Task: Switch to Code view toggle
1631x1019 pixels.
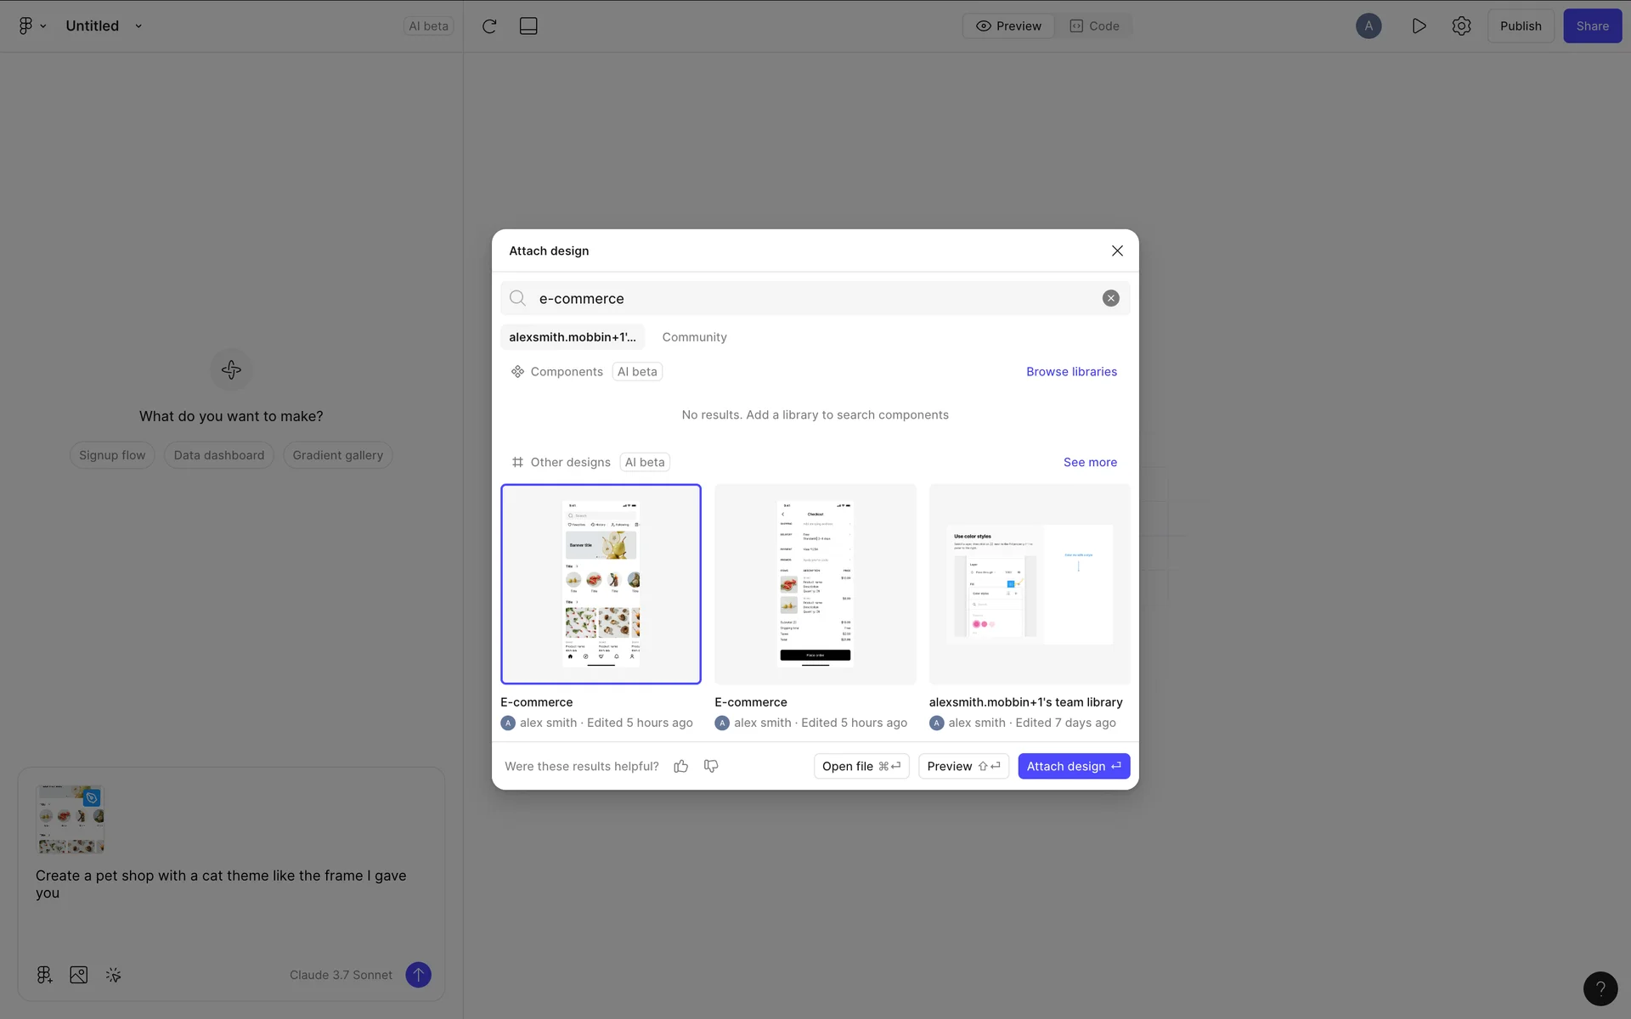Action: tap(1094, 26)
